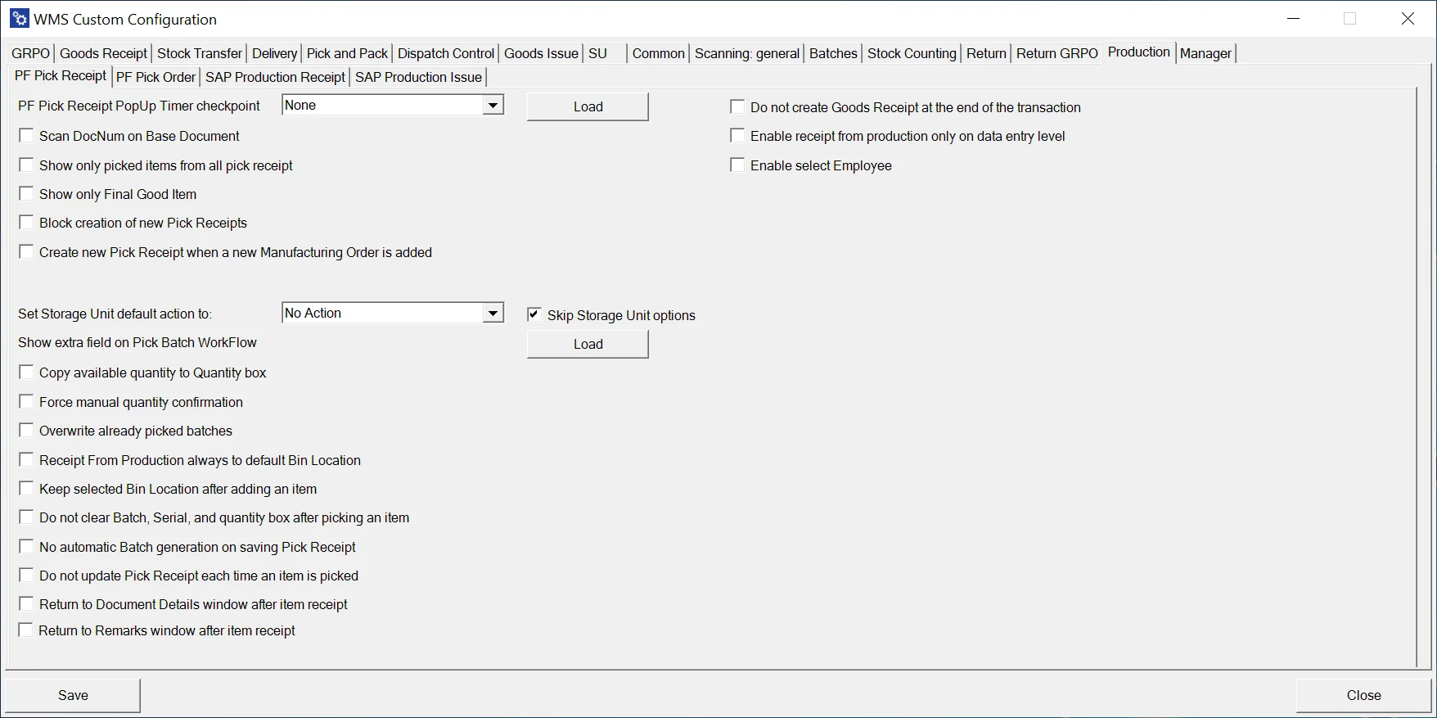This screenshot has height=718, width=1437.
Task: Open the Batches tab
Action: [833, 53]
